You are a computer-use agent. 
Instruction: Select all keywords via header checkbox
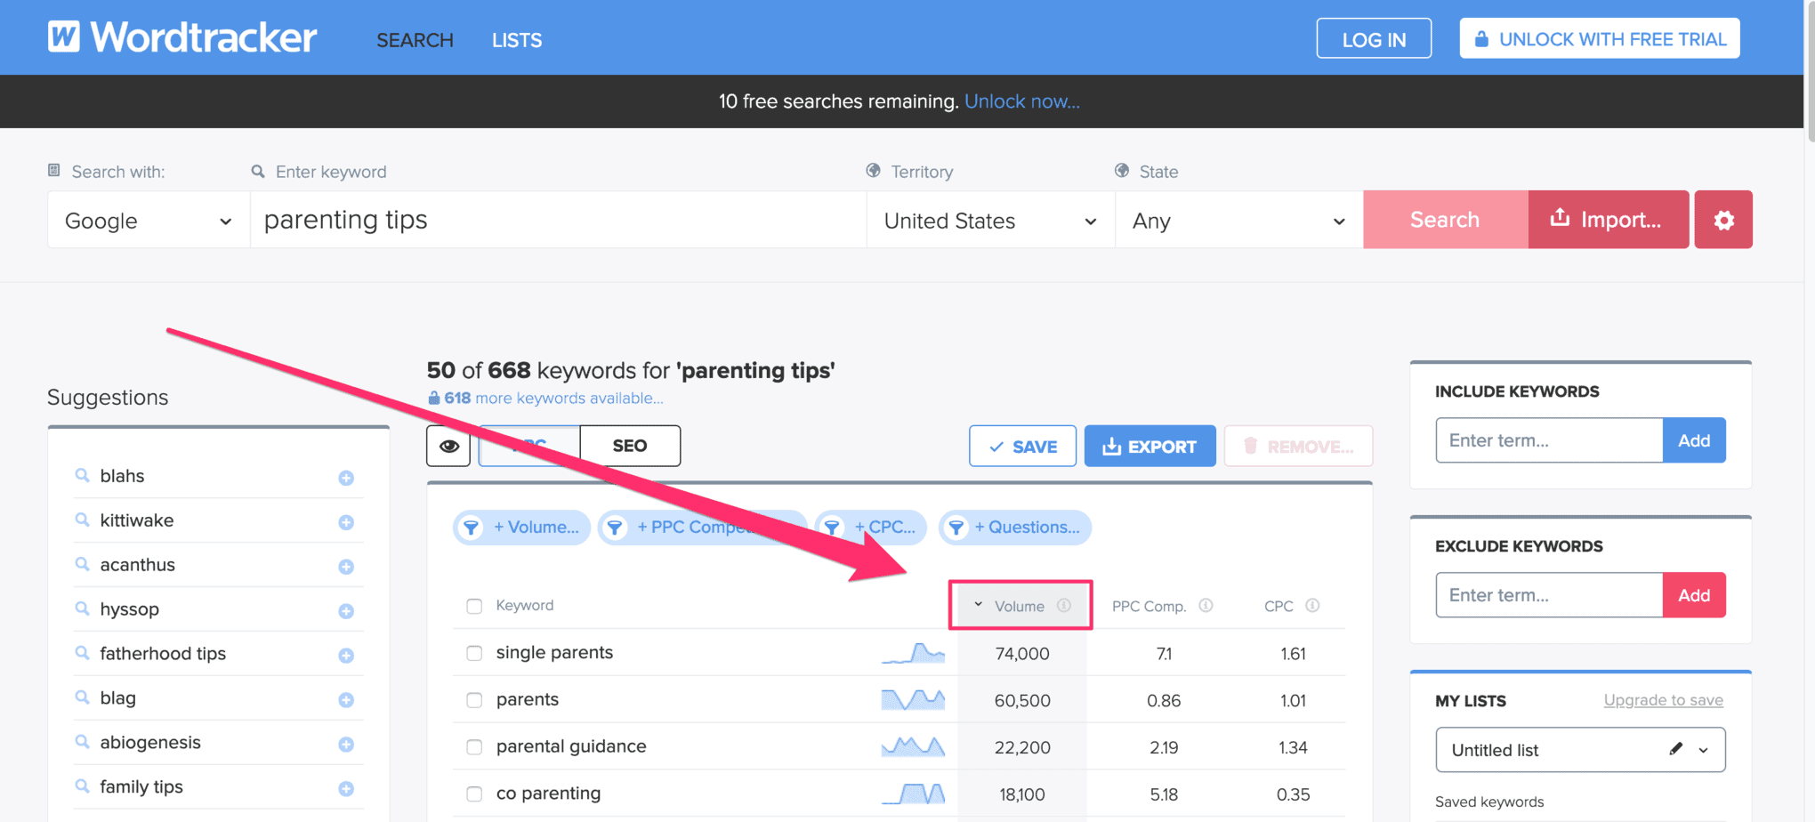click(474, 606)
